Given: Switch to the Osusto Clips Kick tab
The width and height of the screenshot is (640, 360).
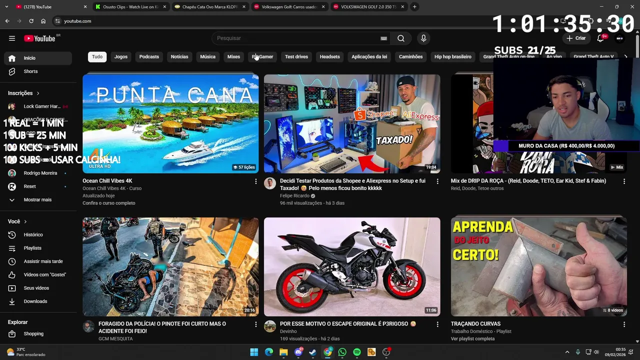Looking at the screenshot, I should 131,6.
